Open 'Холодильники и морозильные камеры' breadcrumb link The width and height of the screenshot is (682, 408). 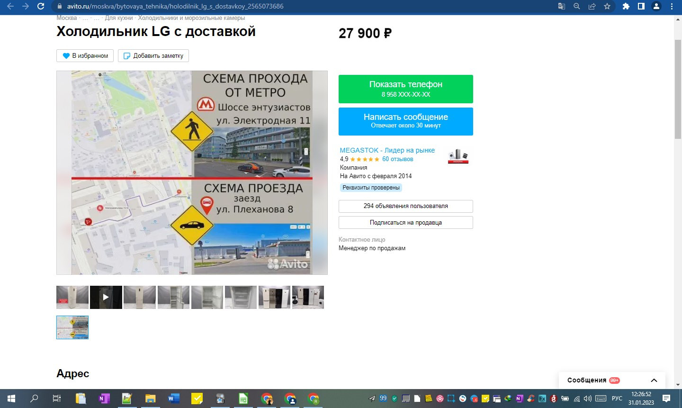pyautogui.click(x=191, y=18)
